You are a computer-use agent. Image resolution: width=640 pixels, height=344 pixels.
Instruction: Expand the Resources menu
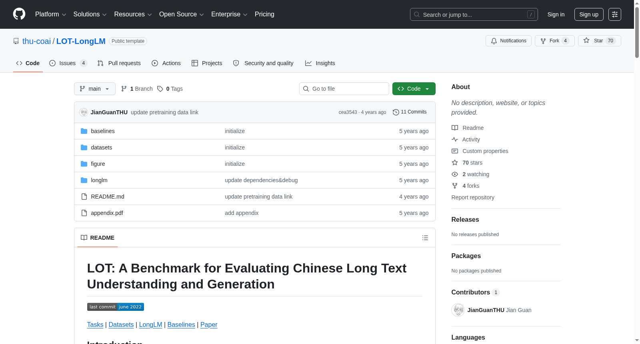click(133, 14)
